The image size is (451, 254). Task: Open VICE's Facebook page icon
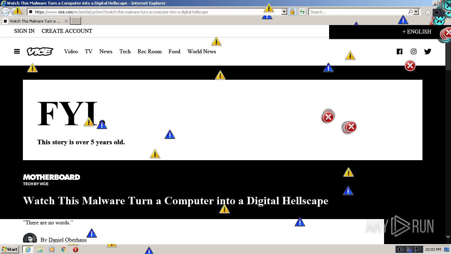click(x=400, y=52)
